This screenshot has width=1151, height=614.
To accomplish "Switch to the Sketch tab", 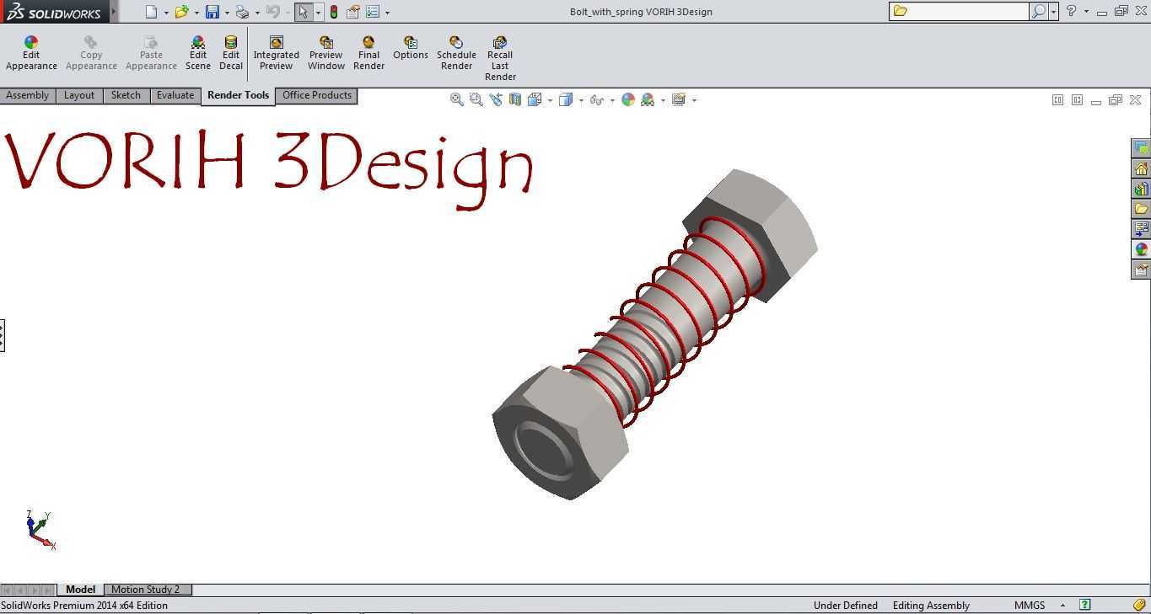I will point(126,95).
